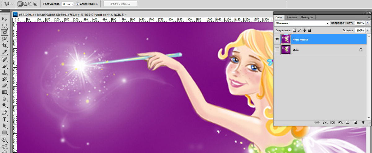Toggle the Сглаживание checkbox
372x153 pixels.
tap(77, 4)
